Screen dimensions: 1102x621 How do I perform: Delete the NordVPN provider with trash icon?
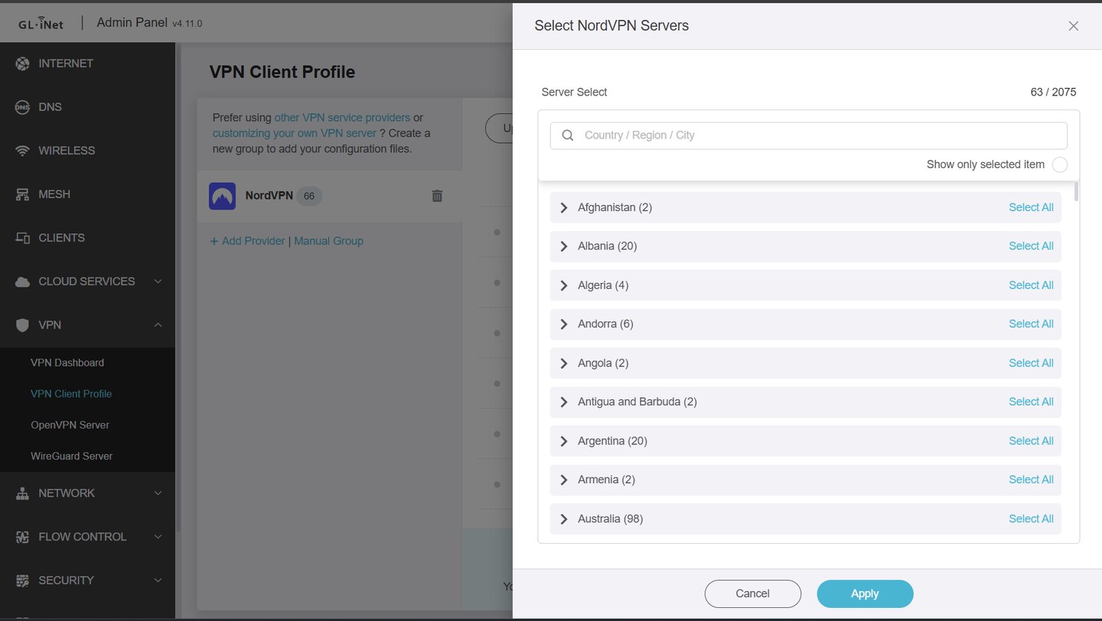coord(437,196)
